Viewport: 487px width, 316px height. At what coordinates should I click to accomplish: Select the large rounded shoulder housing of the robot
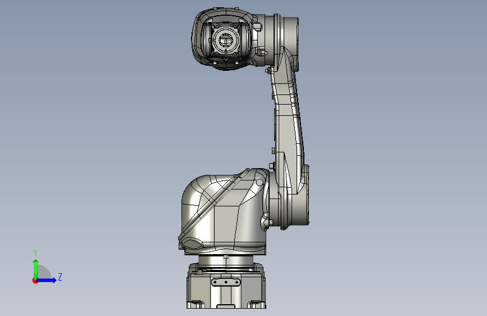224,211
